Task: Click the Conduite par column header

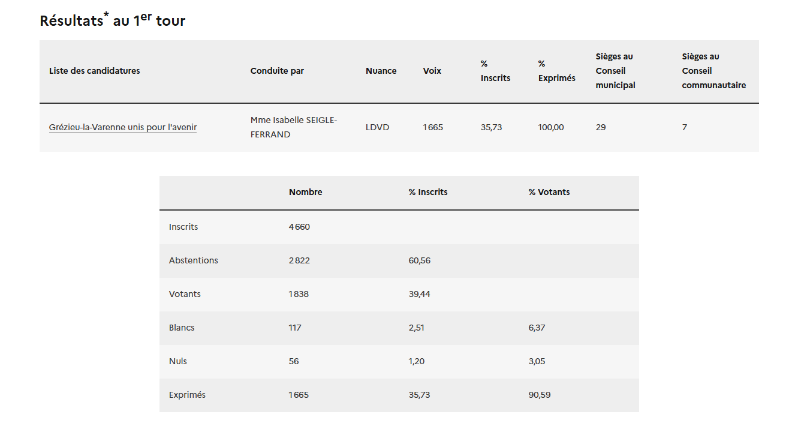Action: 277,71
